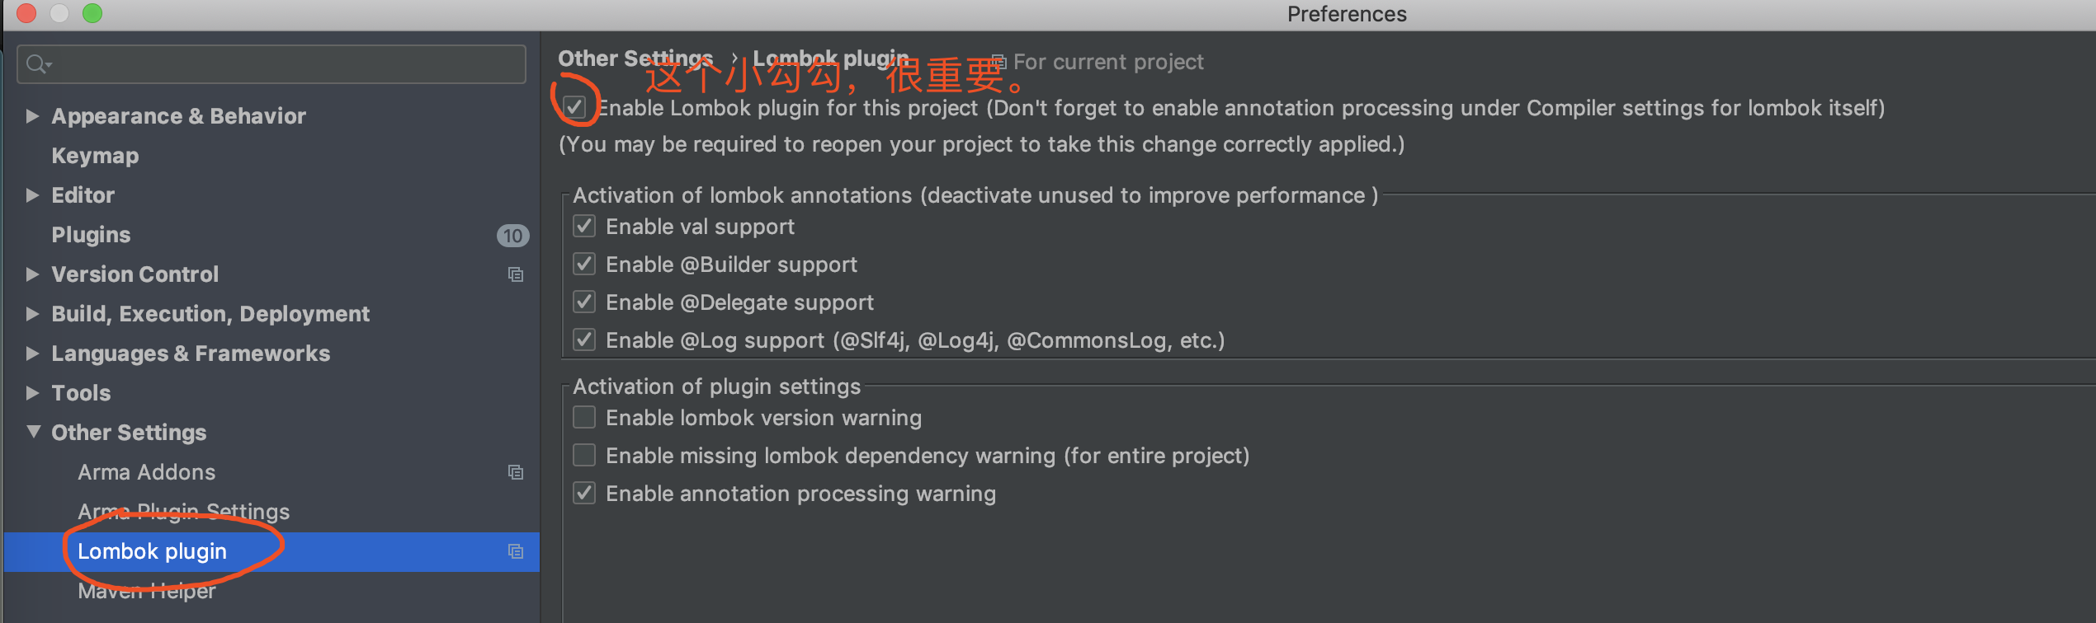Viewport: 2096px width, 623px height.
Task: Open the Keymap settings page
Action: (x=95, y=156)
